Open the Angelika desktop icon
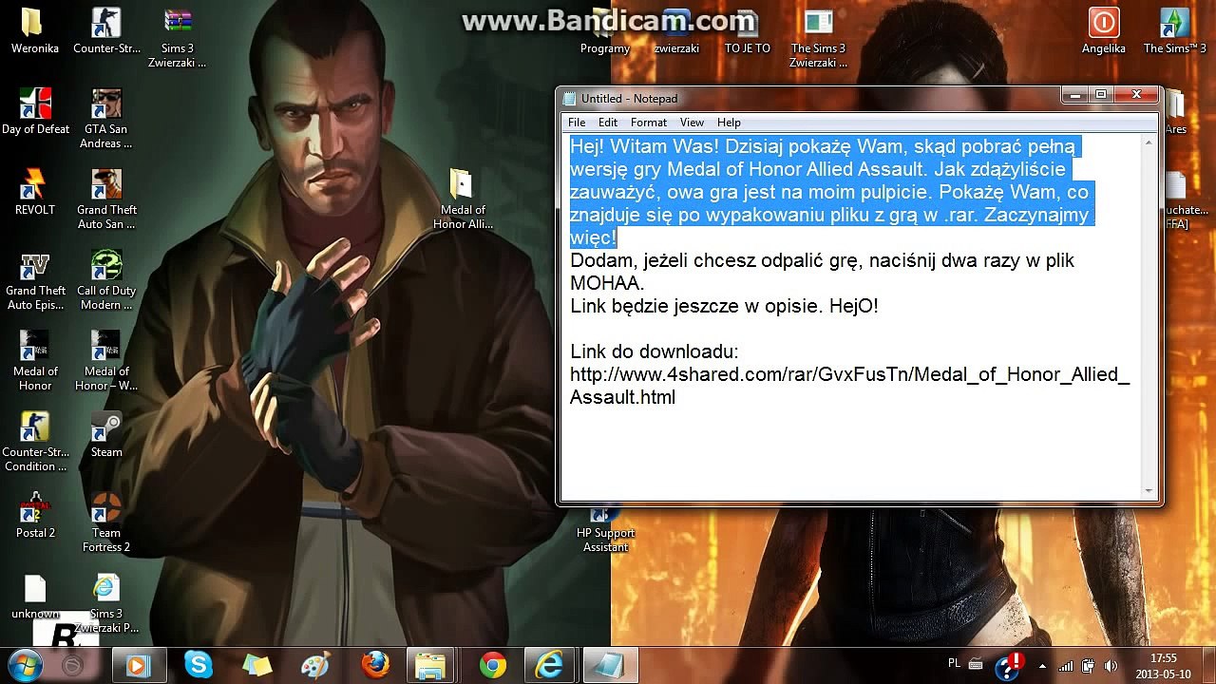1216x684 pixels. (x=1104, y=30)
